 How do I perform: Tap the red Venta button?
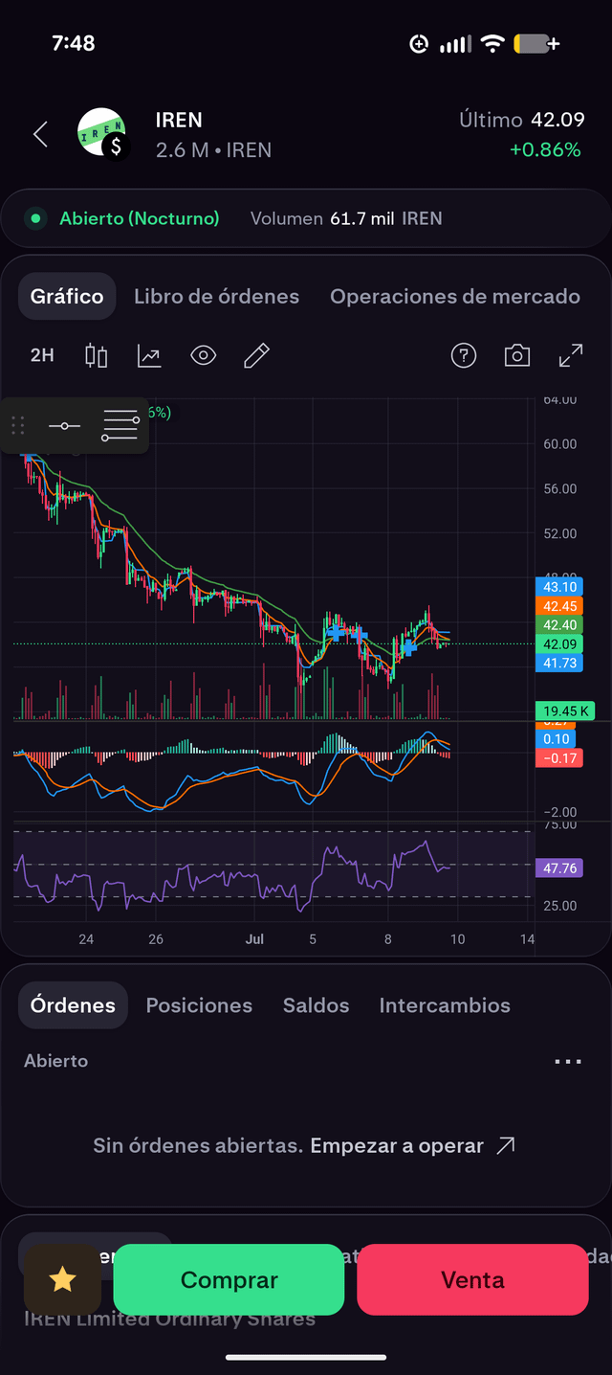tap(472, 1280)
